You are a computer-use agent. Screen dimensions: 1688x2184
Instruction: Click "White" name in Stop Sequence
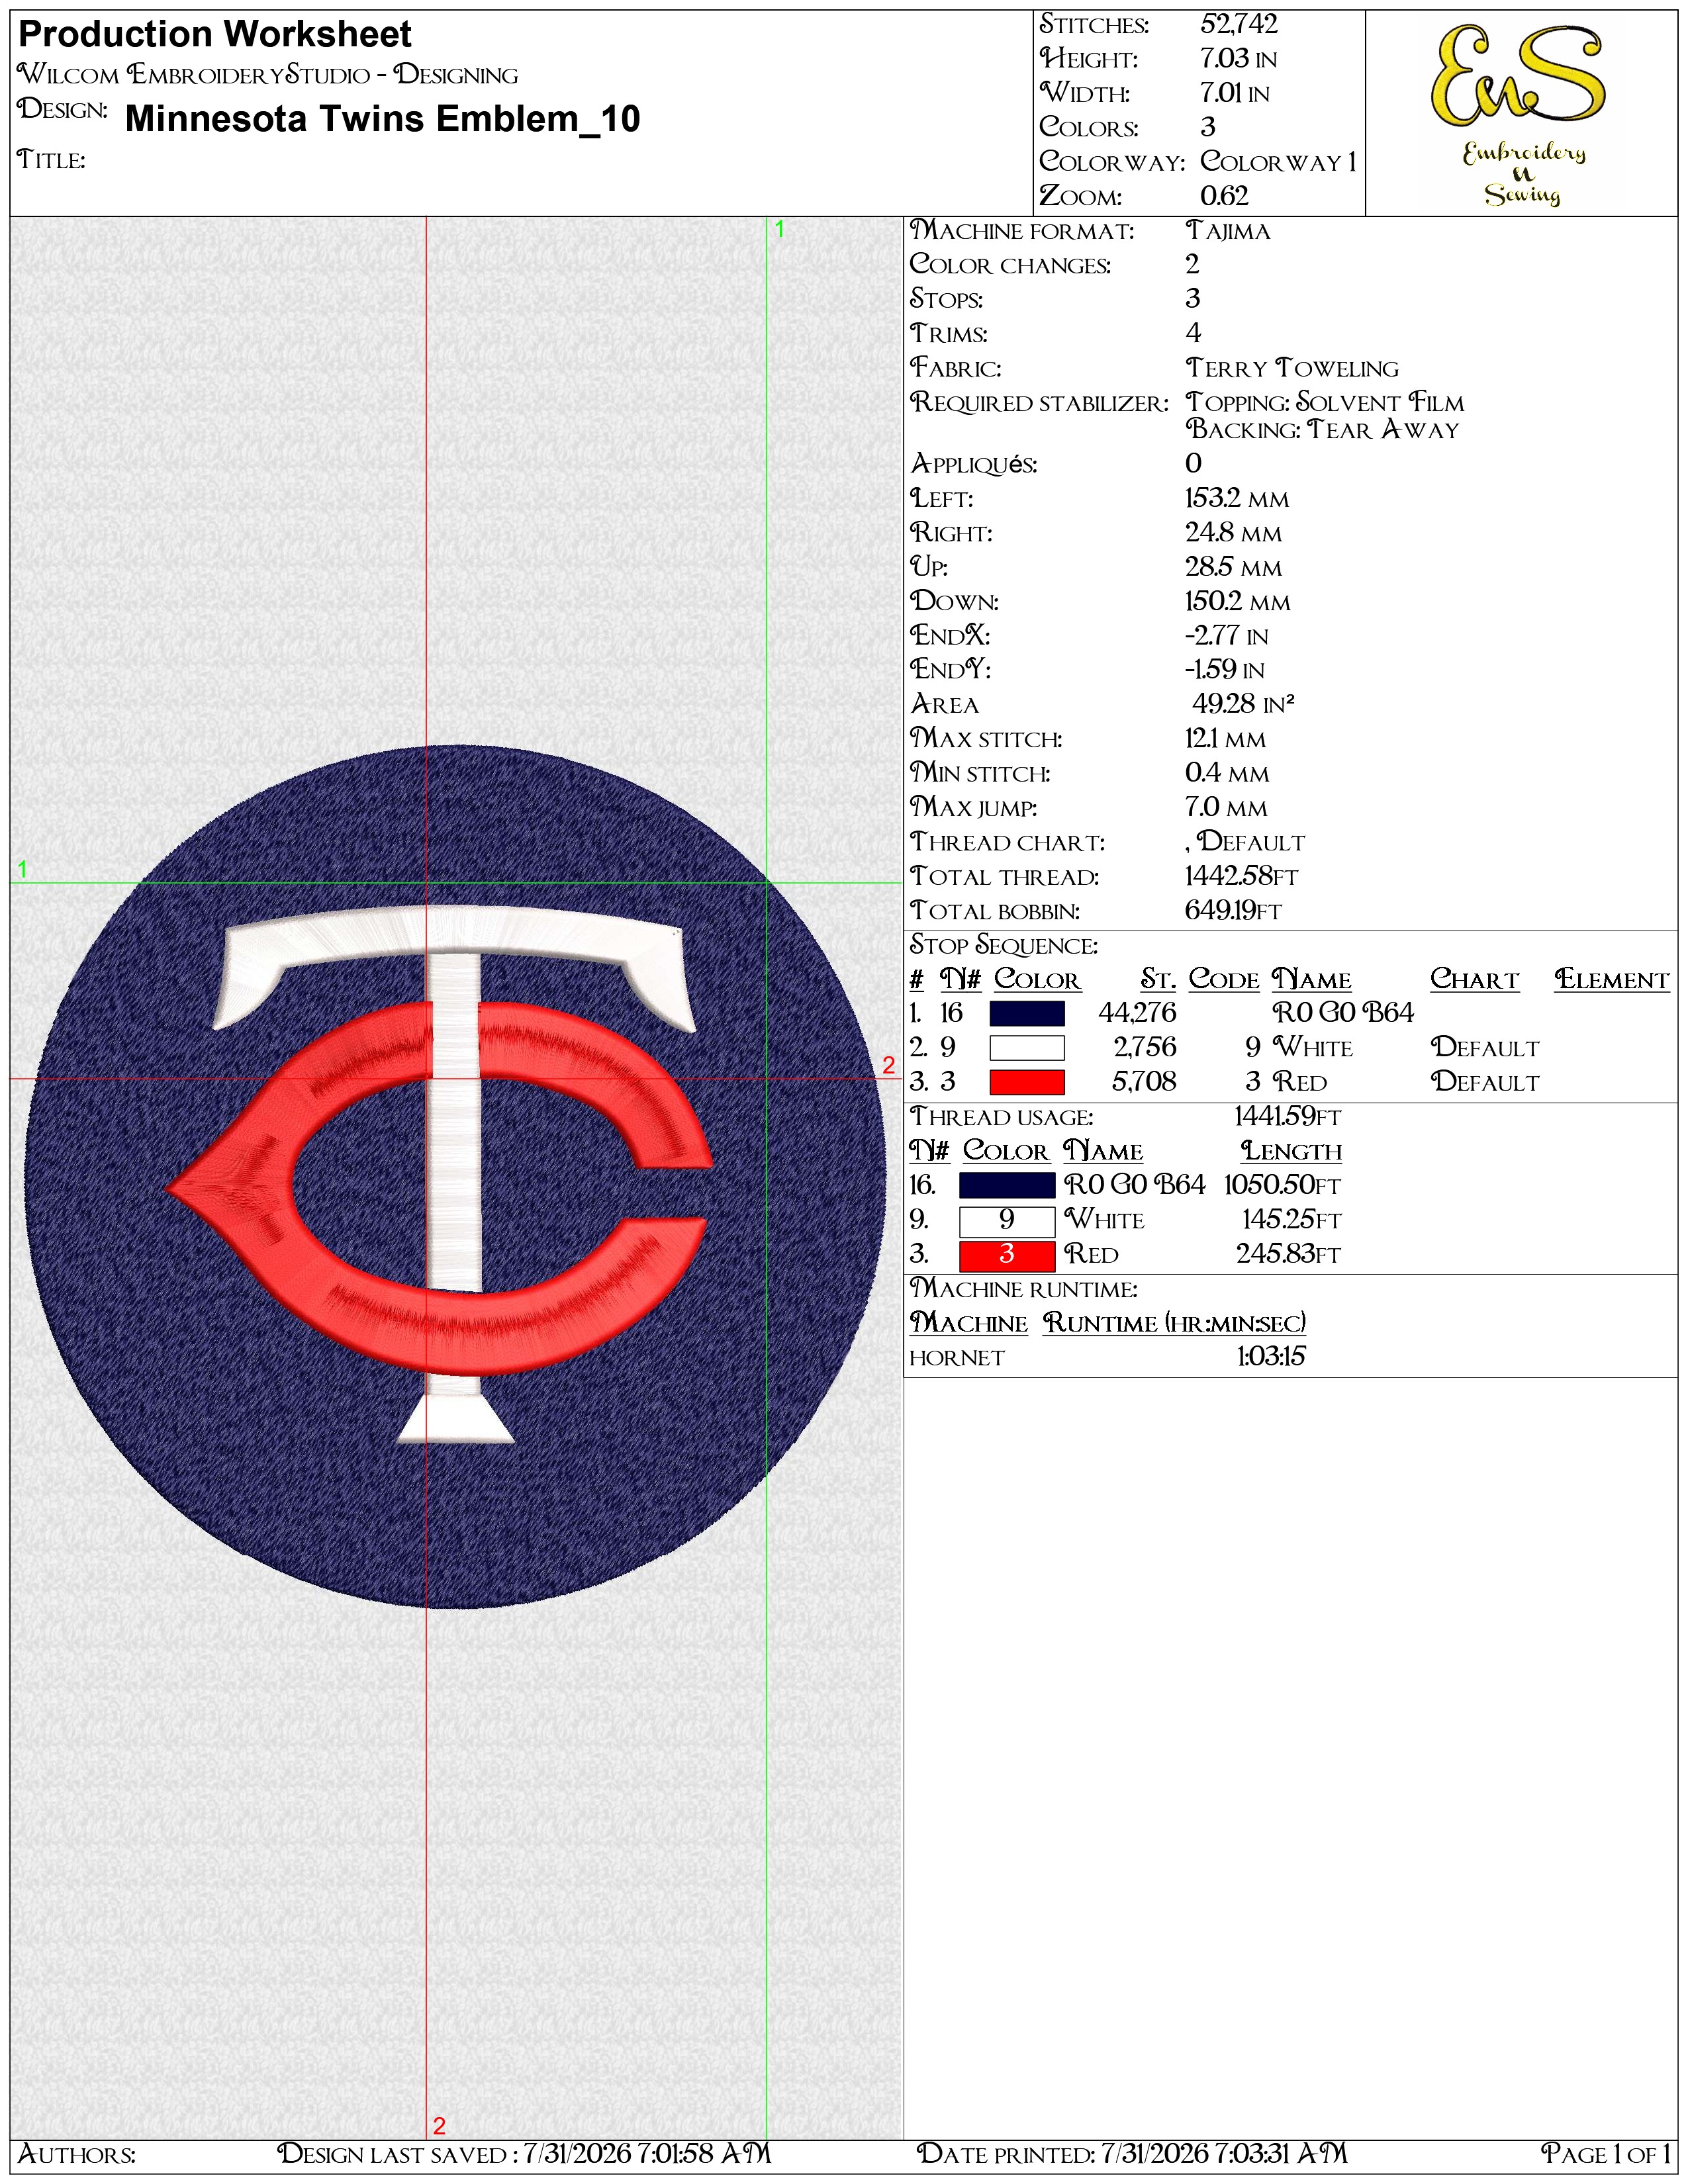[1312, 1047]
